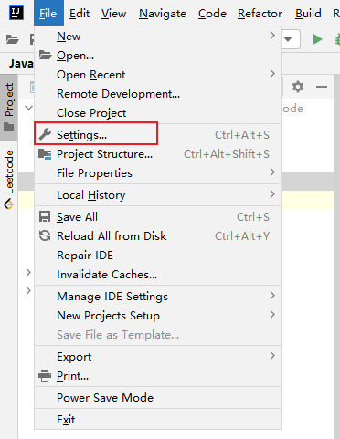Click the IntelliJ IDEA logo icon

tap(16, 13)
